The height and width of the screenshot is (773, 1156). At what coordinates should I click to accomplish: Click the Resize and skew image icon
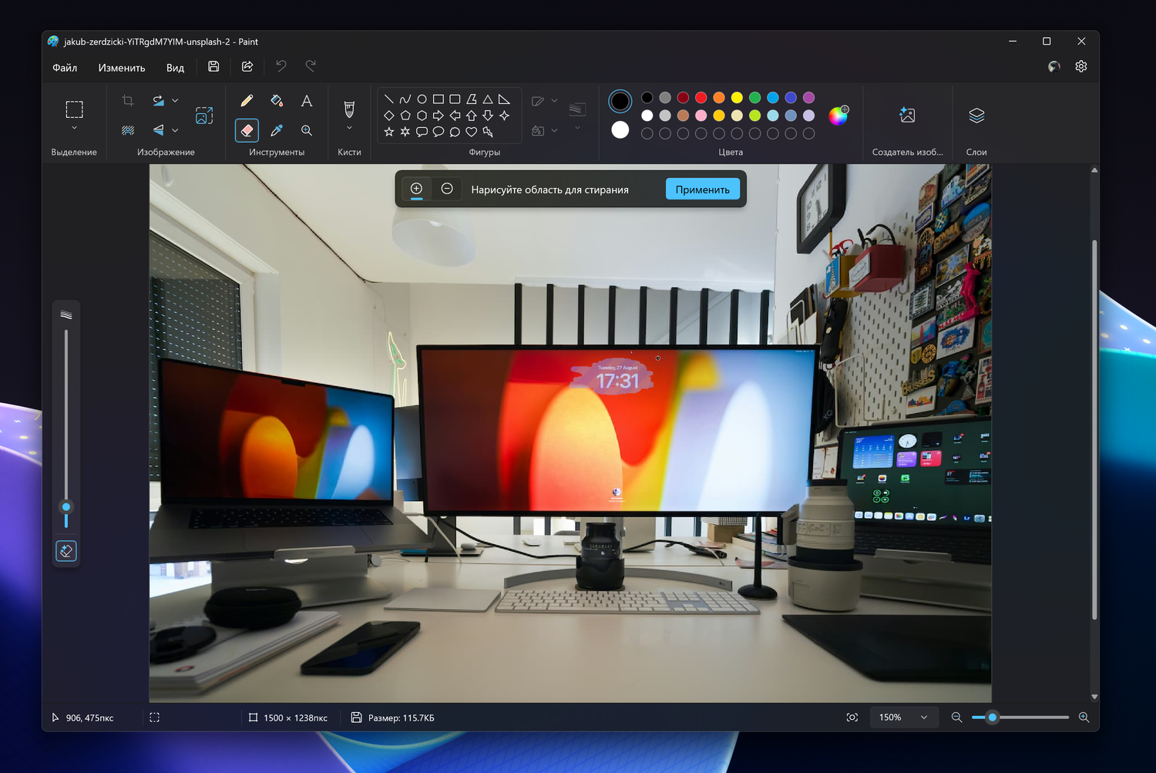coord(204,116)
